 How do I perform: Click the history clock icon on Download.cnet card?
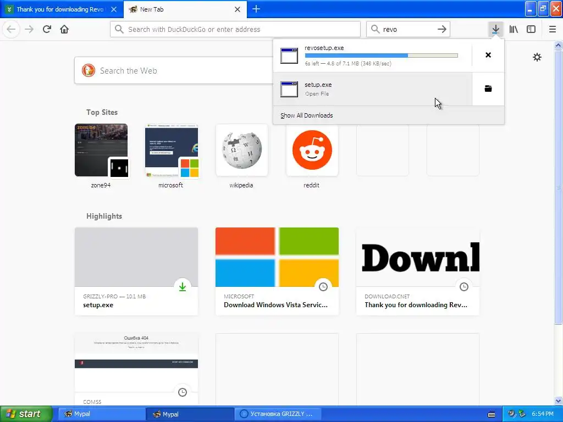pyautogui.click(x=464, y=286)
